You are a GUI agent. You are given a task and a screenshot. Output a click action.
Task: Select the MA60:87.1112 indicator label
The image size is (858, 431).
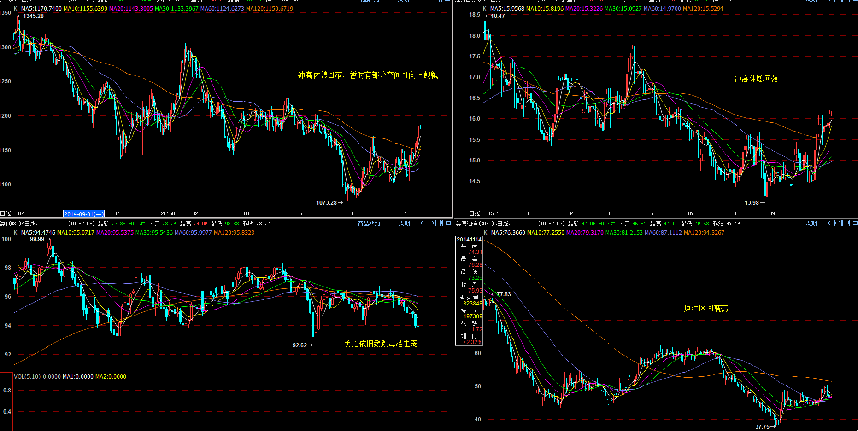click(663, 233)
